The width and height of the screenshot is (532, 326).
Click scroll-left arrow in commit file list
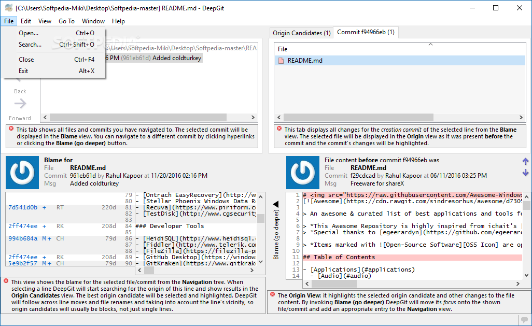(279, 117)
